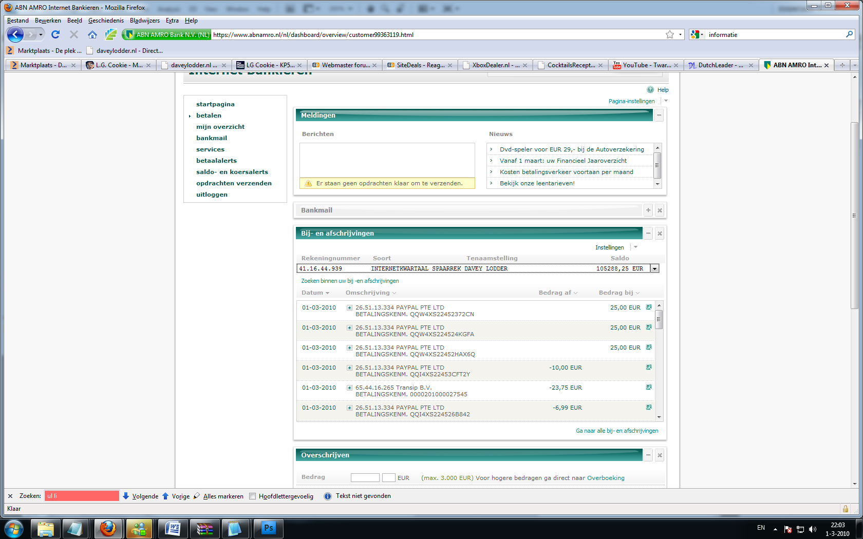Open Pagina-instellingen dropdown arrow
Screen dimensions: 863x539
tap(666, 101)
